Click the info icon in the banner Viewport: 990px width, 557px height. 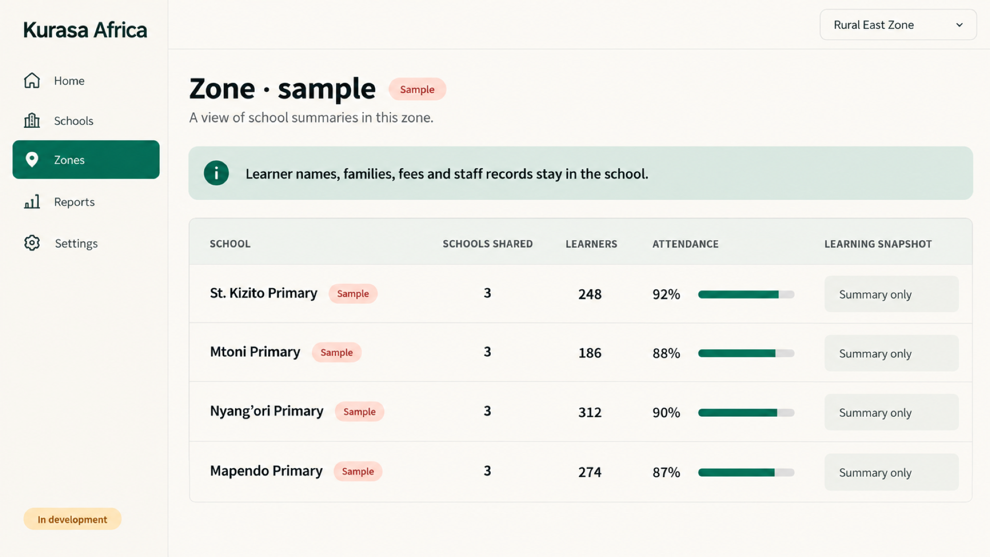click(x=216, y=173)
